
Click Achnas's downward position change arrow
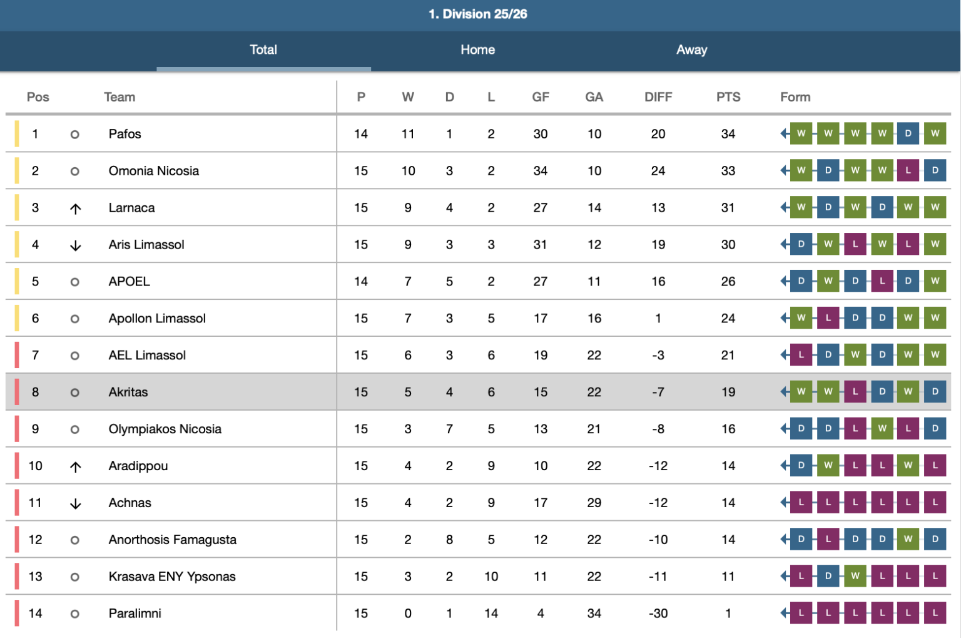coord(75,503)
